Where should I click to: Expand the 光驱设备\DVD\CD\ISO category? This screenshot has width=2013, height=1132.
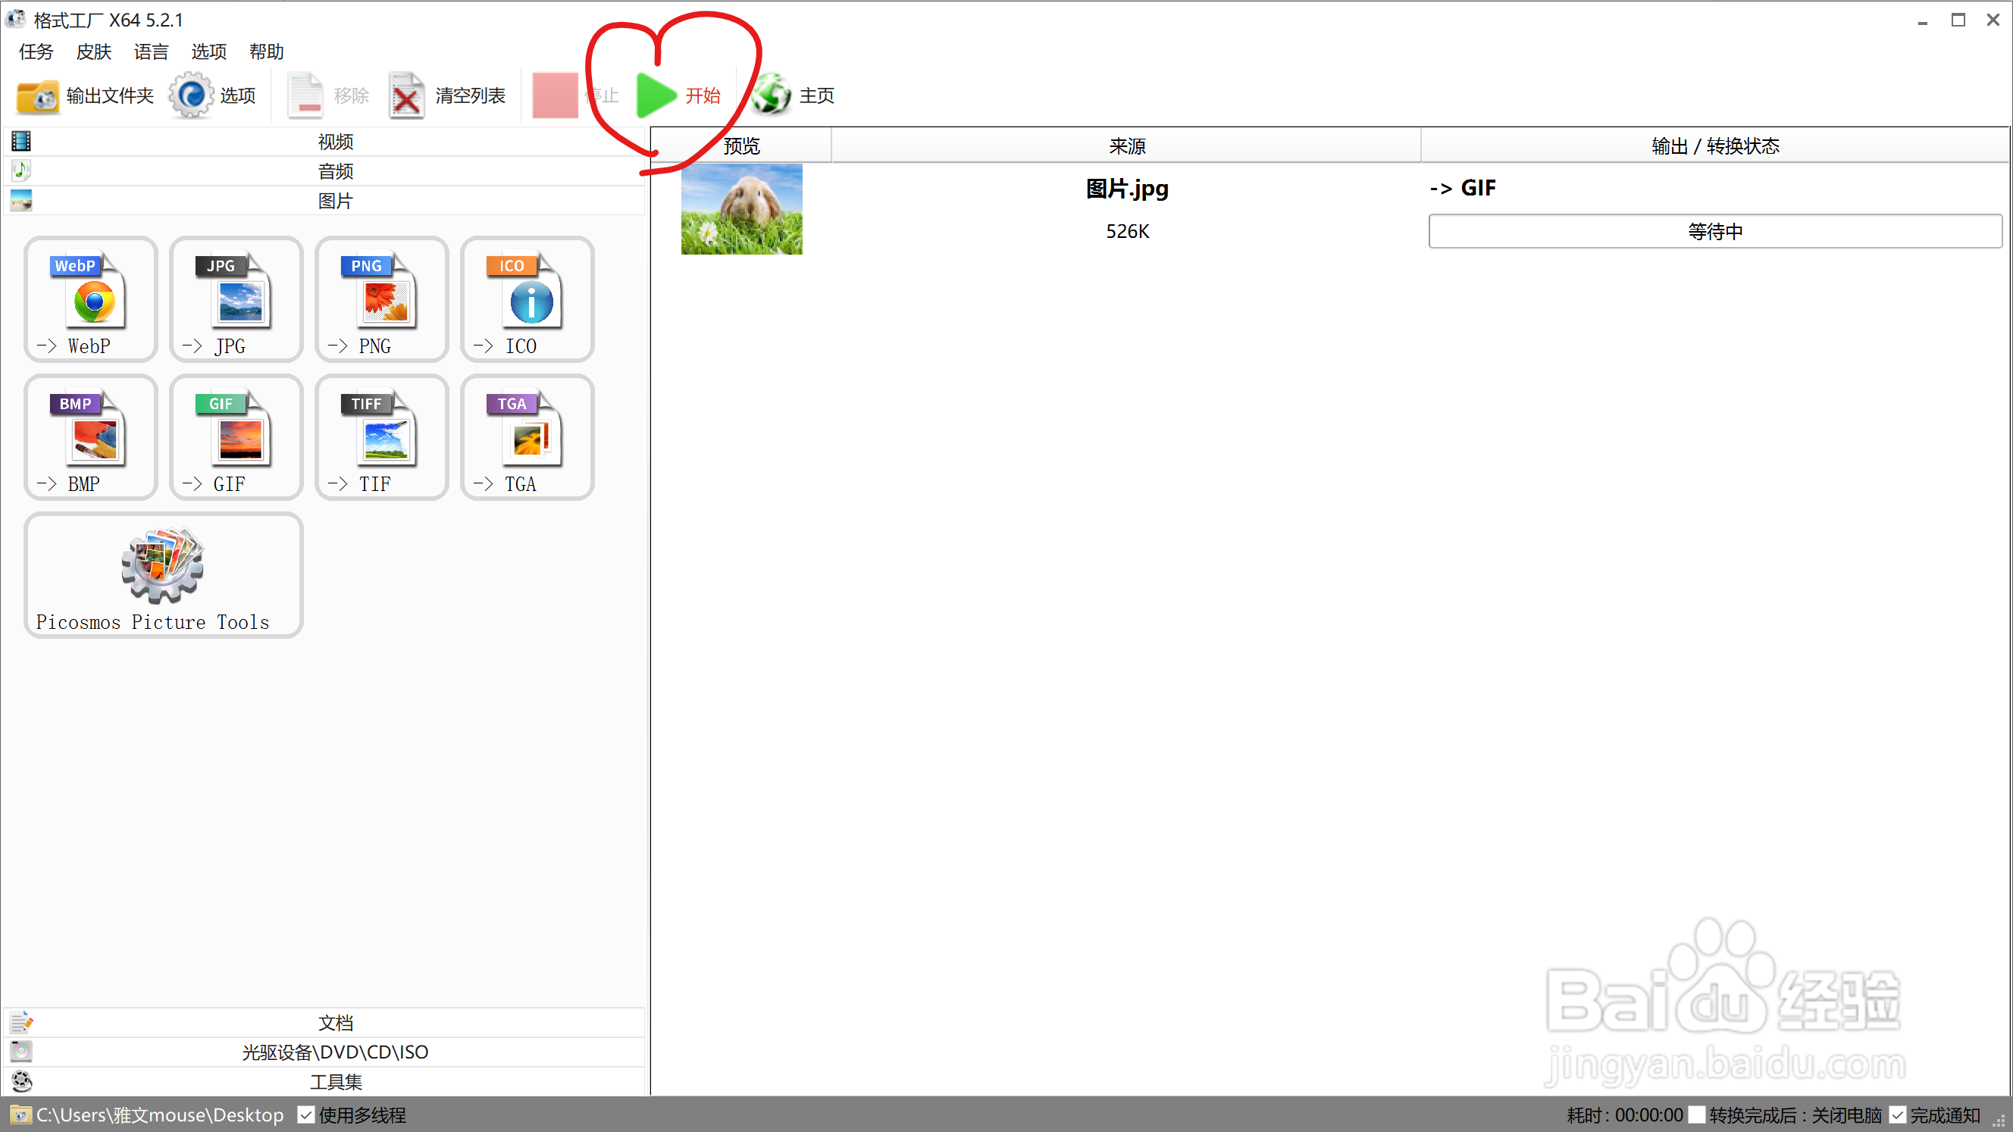[326, 1052]
